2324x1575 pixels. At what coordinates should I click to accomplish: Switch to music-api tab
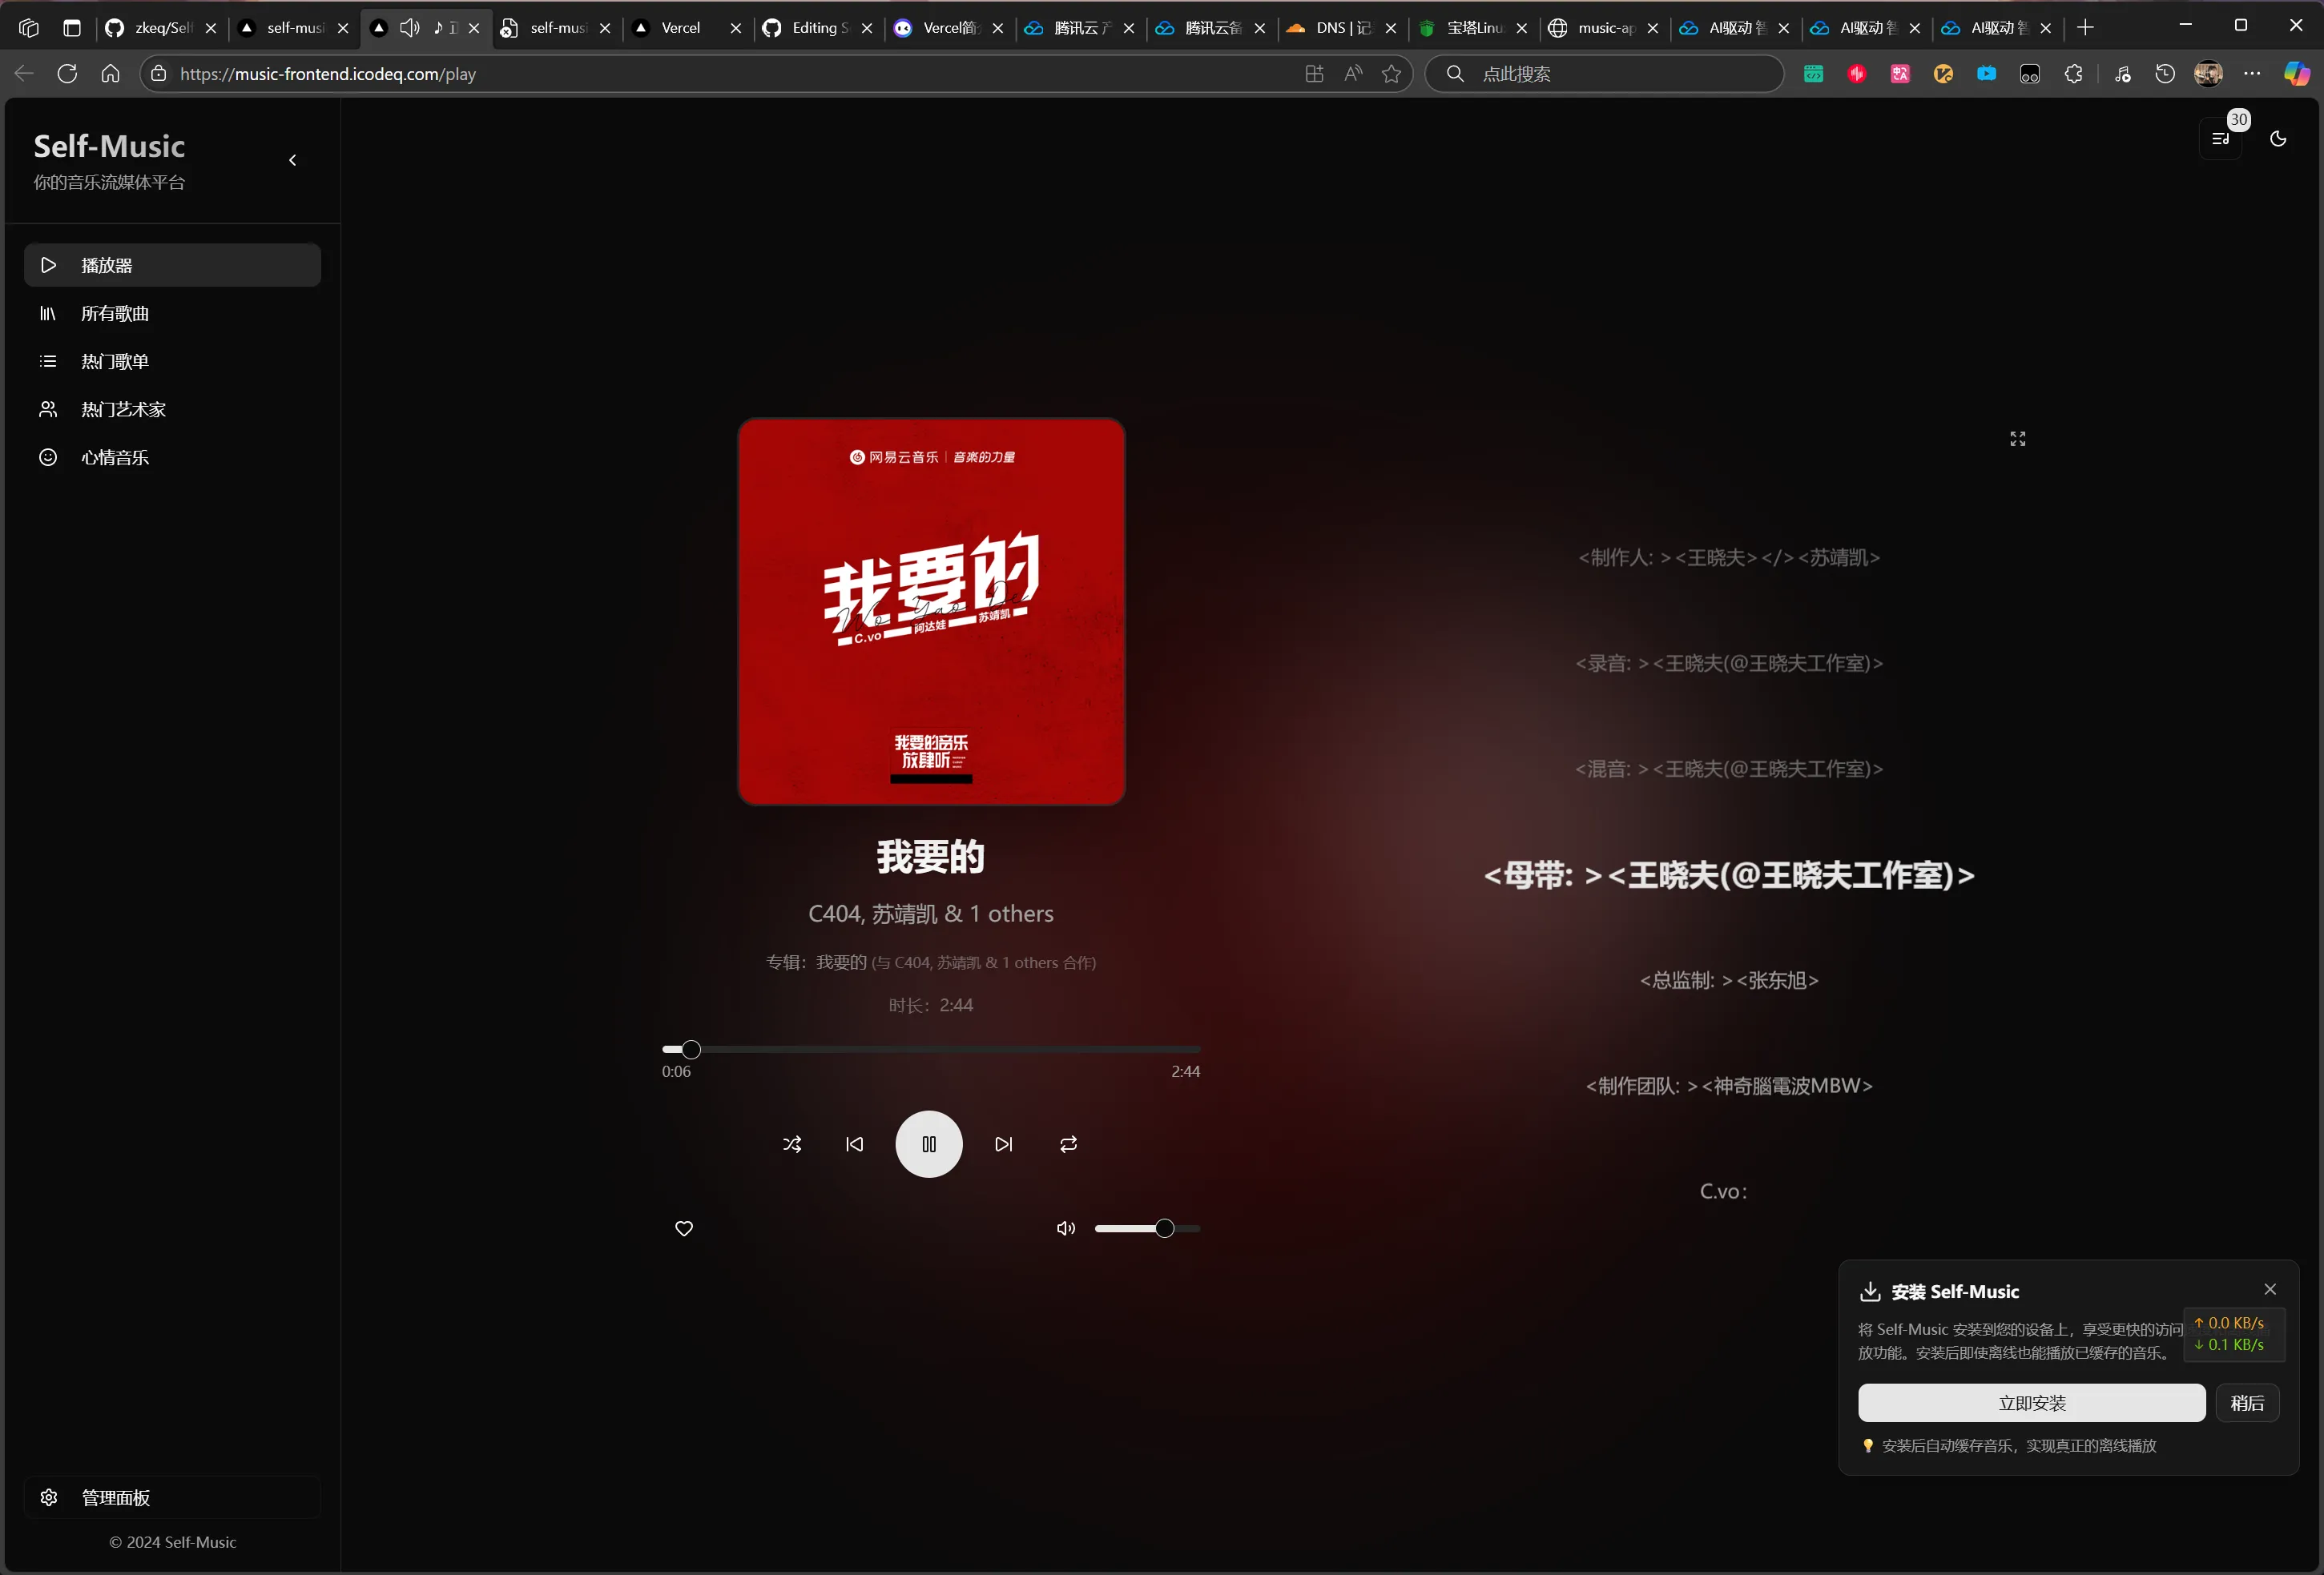point(1605,28)
